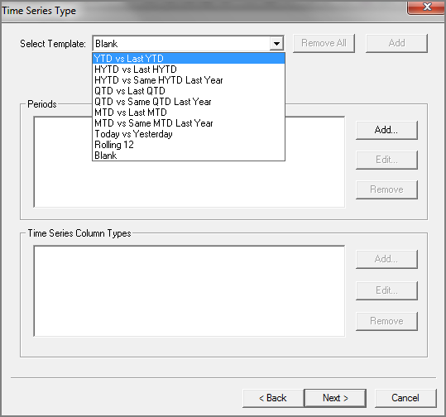Click Edit... in Time Series Column Types
The width and height of the screenshot is (446, 417).
386,290
